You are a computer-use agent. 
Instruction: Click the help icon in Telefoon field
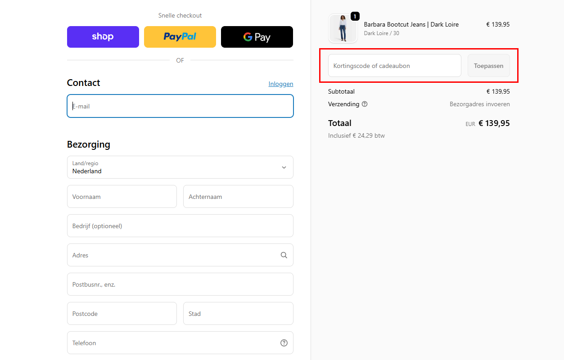coord(284,343)
